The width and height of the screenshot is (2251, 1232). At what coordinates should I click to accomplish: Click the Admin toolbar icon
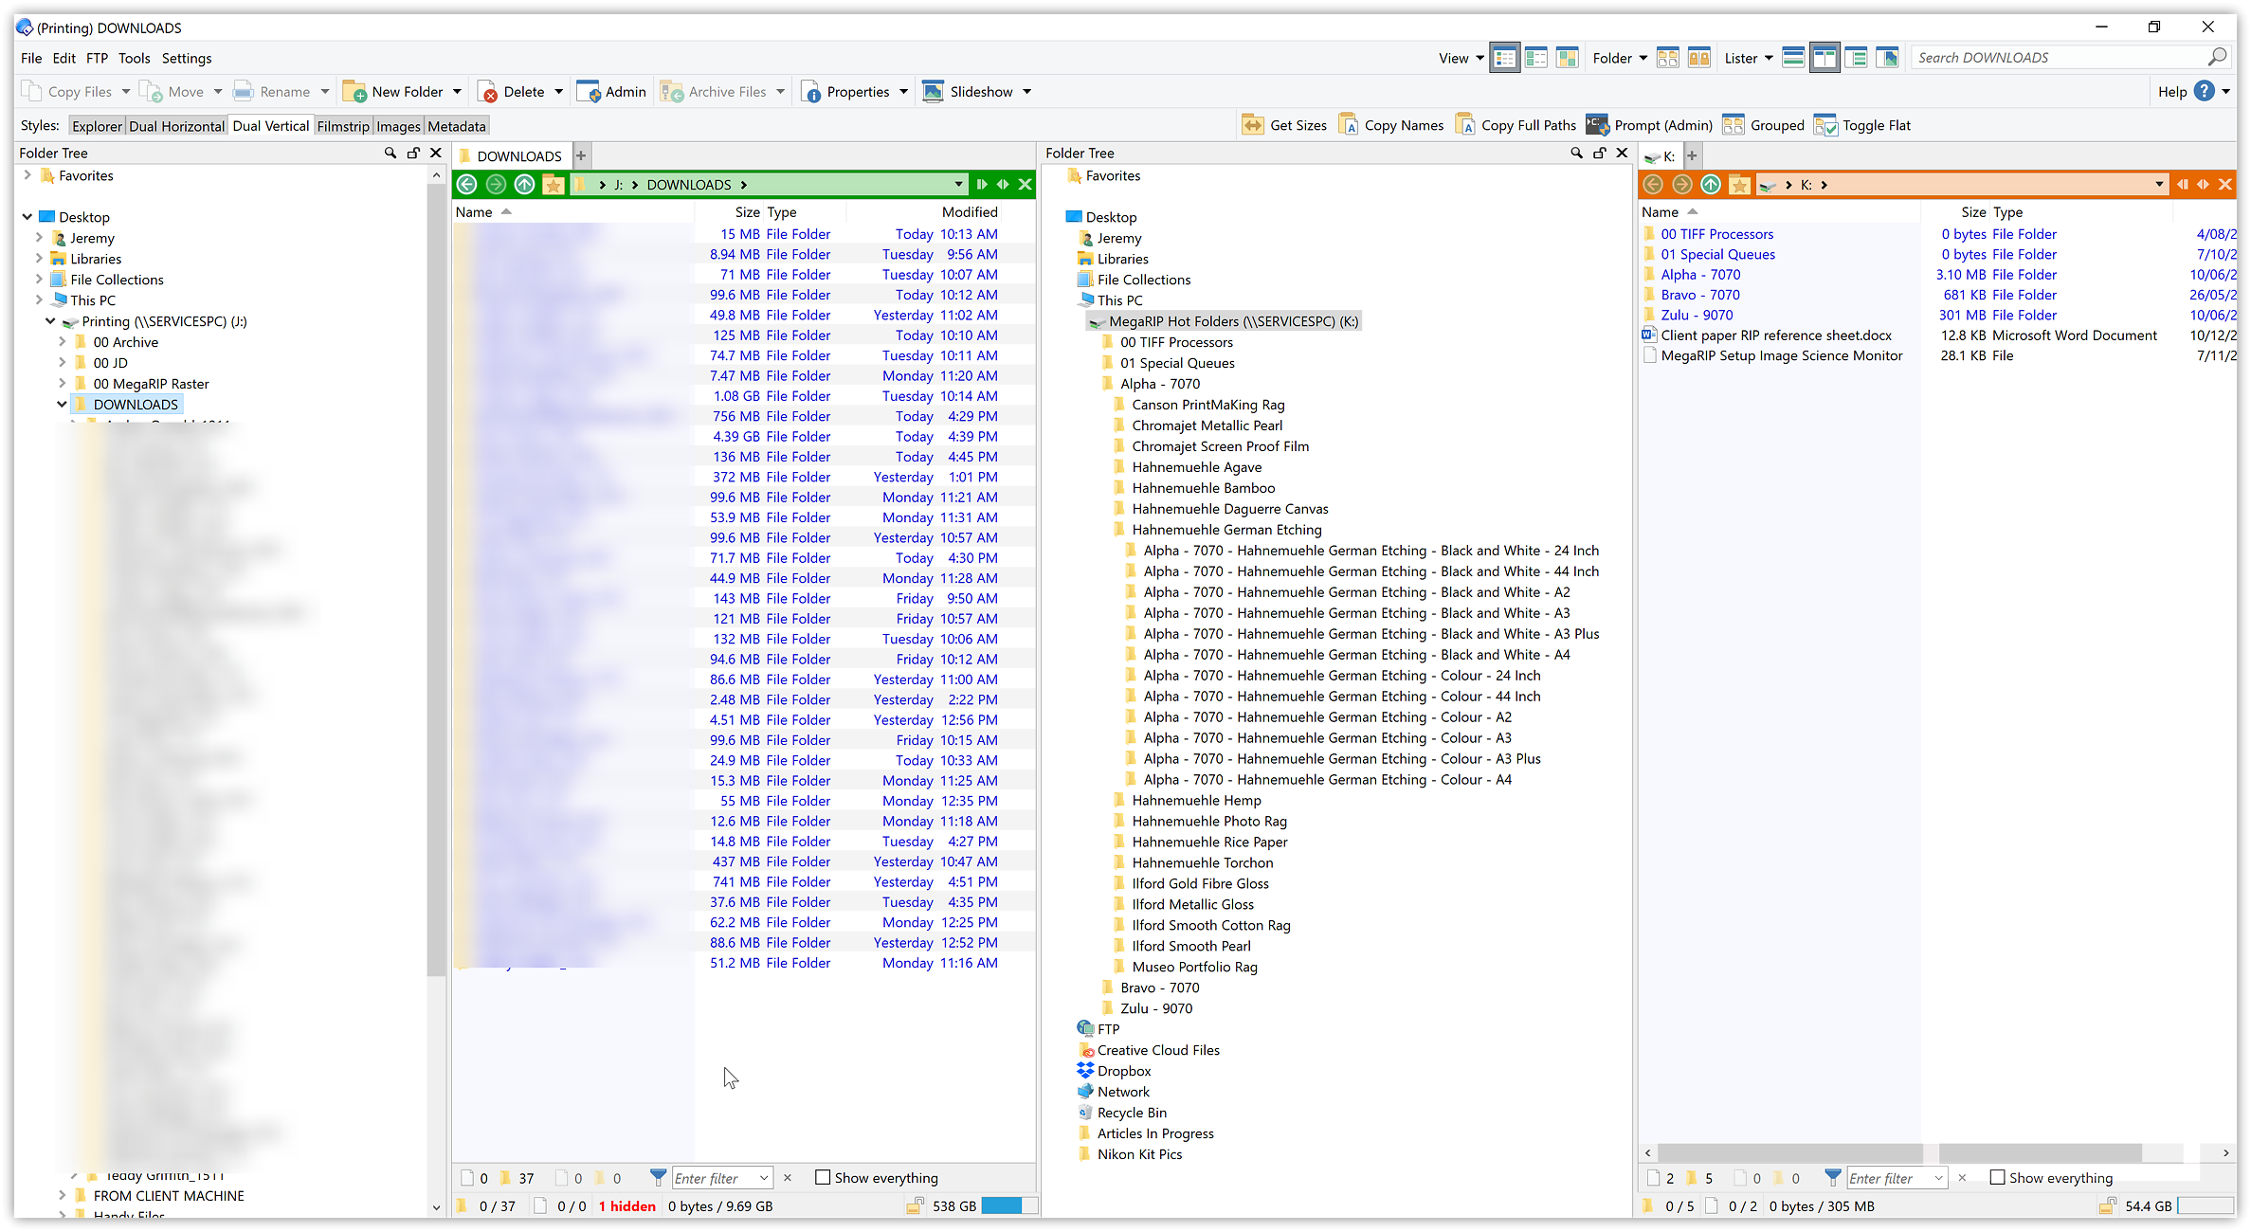[611, 91]
